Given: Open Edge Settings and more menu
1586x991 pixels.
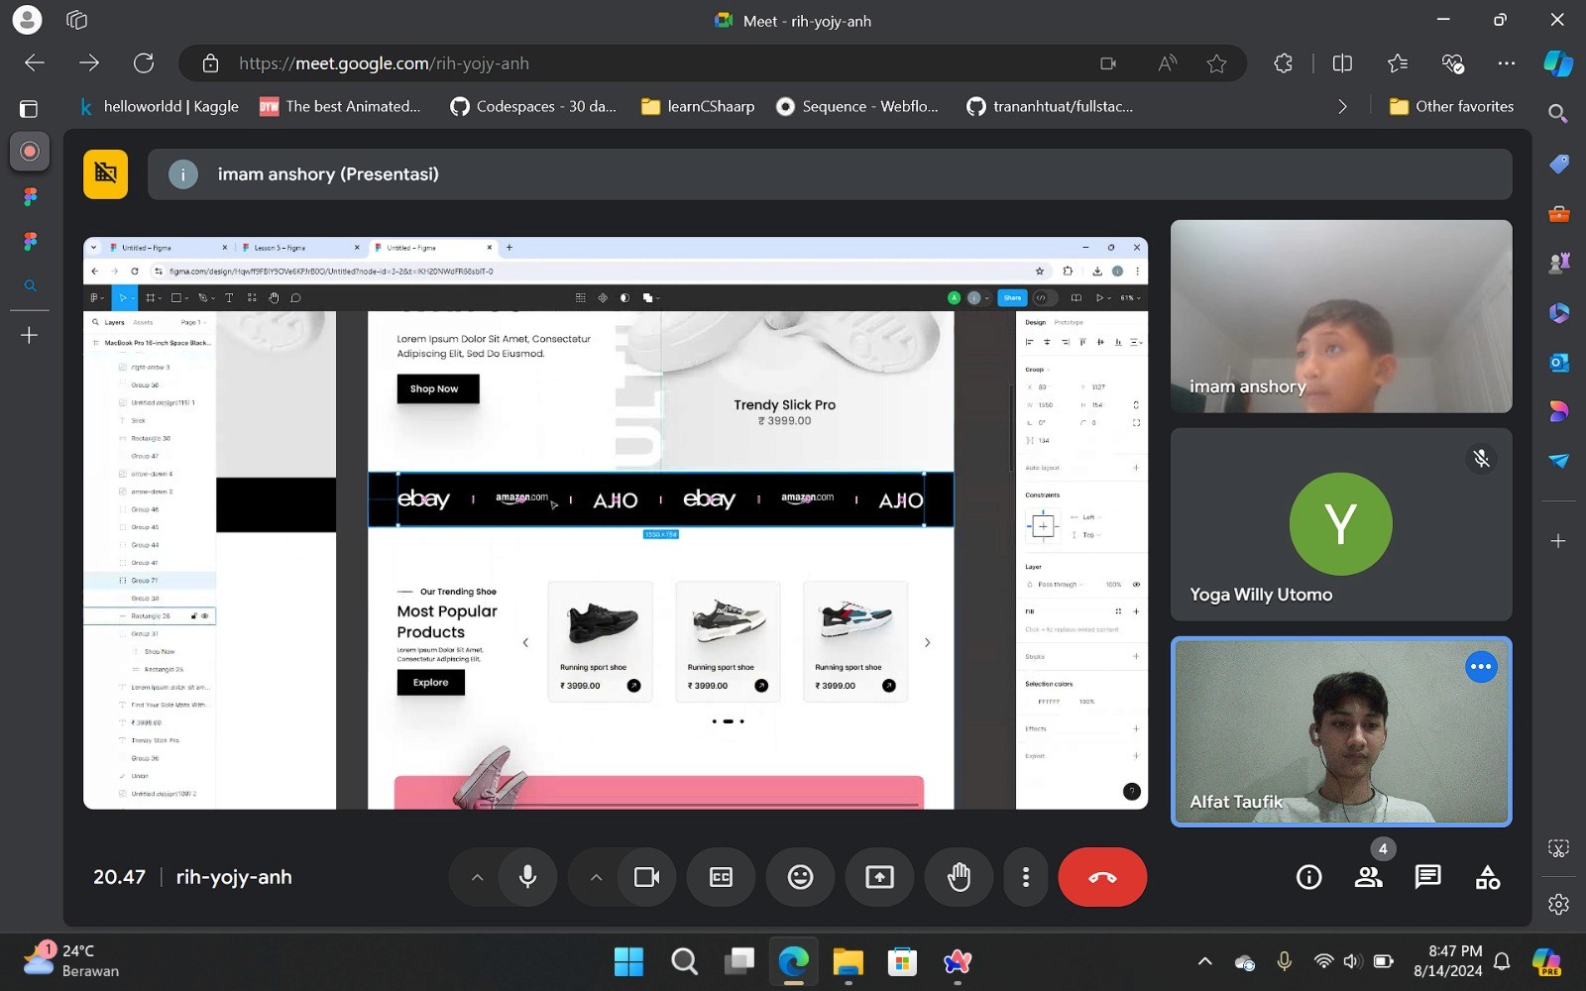Looking at the screenshot, I should point(1507,63).
